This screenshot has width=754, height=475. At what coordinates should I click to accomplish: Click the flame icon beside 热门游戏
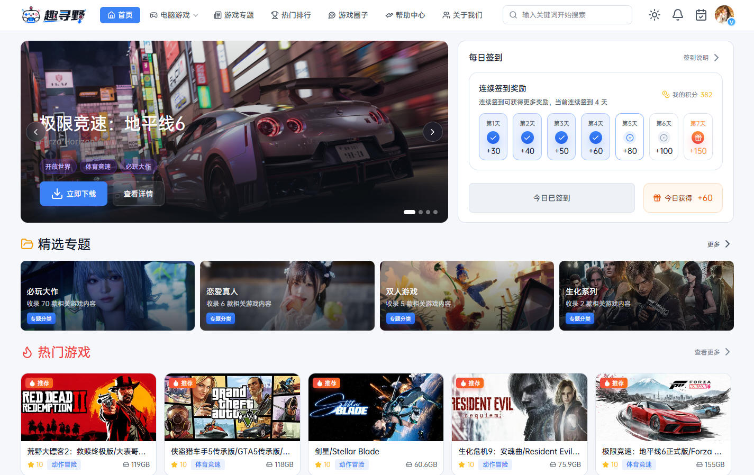point(27,352)
